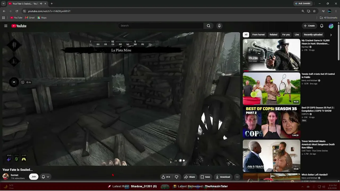The width and height of the screenshot is (340, 191).
Task: Open more actions ellipsis below the video
Action: [x=237, y=177]
